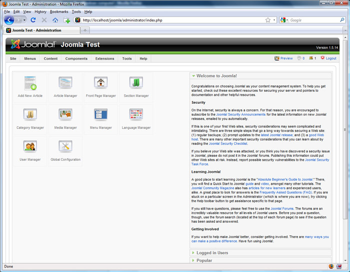Expand the Popular panel
The width and height of the screenshot is (350, 272).
(x=204, y=261)
